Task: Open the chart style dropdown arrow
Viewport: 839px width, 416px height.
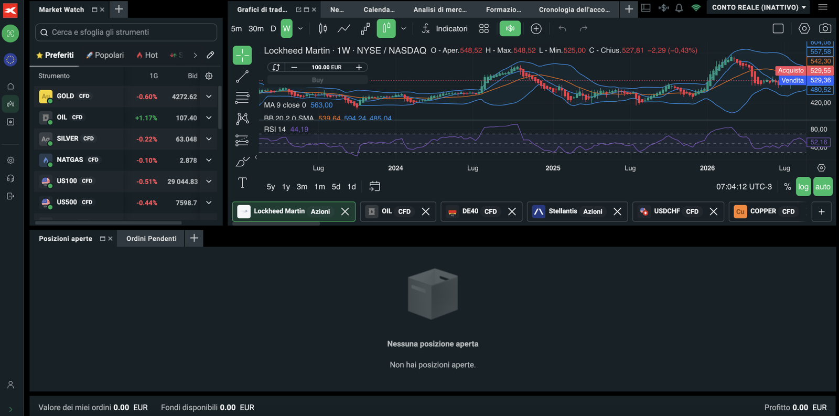Action: [x=403, y=29]
